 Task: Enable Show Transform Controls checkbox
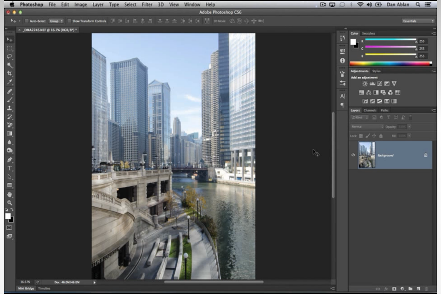tap(69, 21)
